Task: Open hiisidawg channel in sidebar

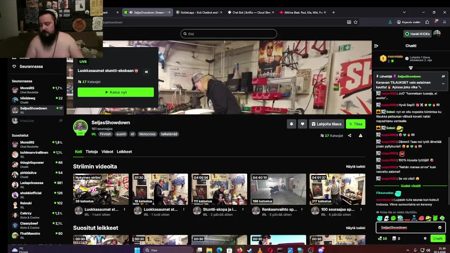Action: 37,100
